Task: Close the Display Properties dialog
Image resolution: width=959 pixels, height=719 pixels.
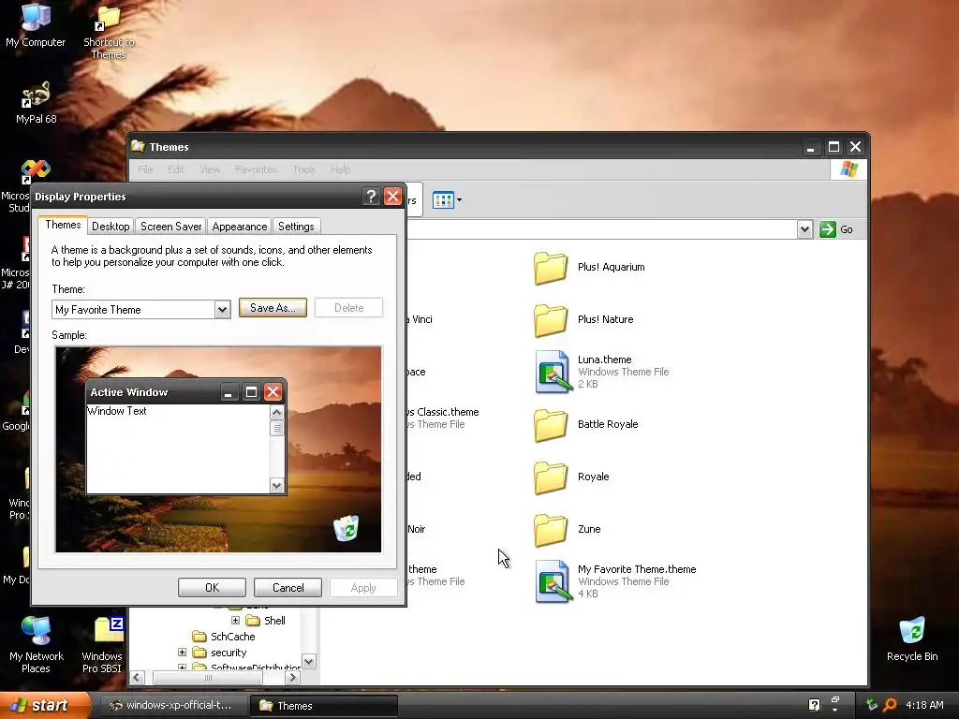Action: point(392,197)
